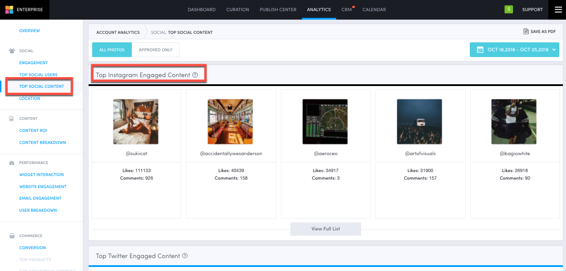
Task: Open Content ROI in the sidebar
Action: [x=33, y=131]
